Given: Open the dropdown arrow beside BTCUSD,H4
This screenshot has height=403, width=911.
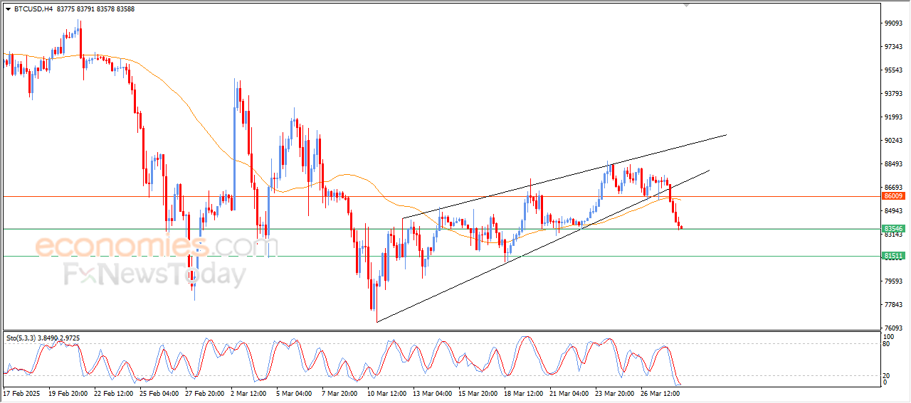Looking at the screenshot, I should pyautogui.click(x=8, y=9).
